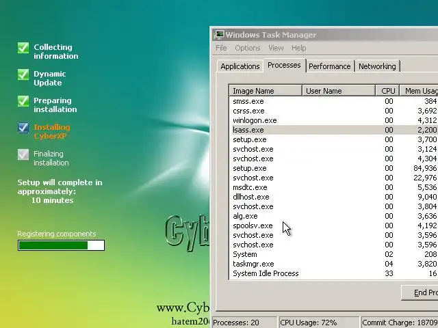Select the csrss.exe process row
The height and width of the screenshot is (328, 438).
point(334,111)
